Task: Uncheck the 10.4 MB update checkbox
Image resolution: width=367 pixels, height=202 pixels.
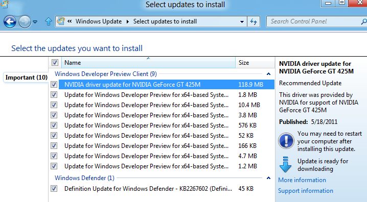Action: pos(54,105)
